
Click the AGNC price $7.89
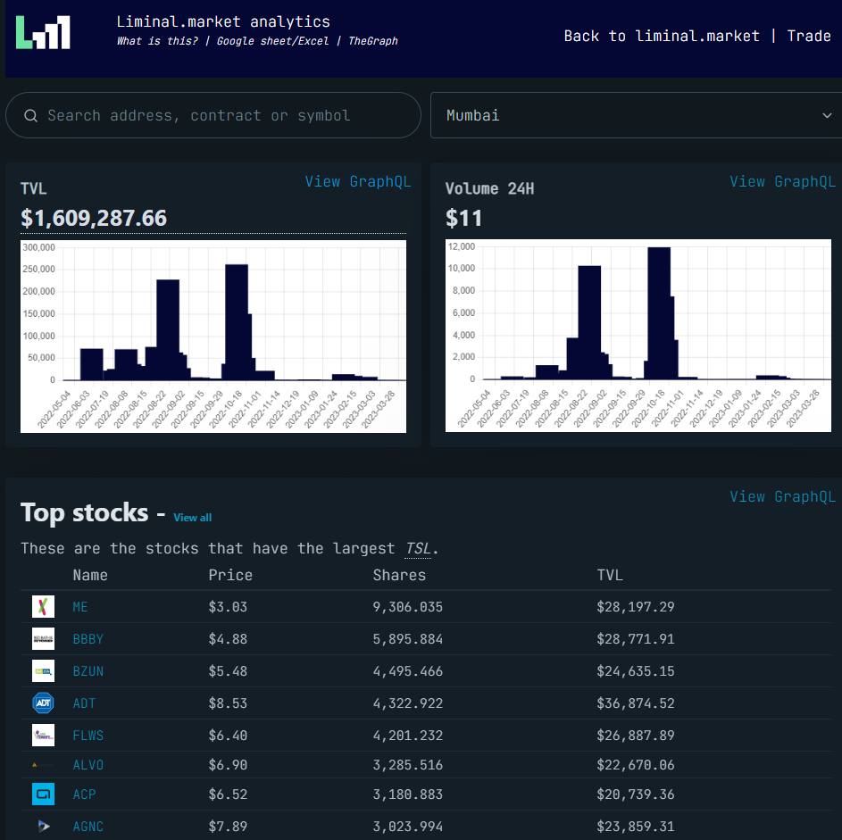[x=228, y=827]
